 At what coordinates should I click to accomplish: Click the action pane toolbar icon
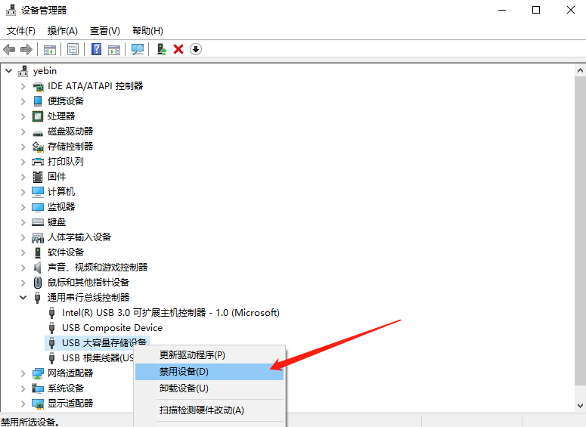coord(114,49)
